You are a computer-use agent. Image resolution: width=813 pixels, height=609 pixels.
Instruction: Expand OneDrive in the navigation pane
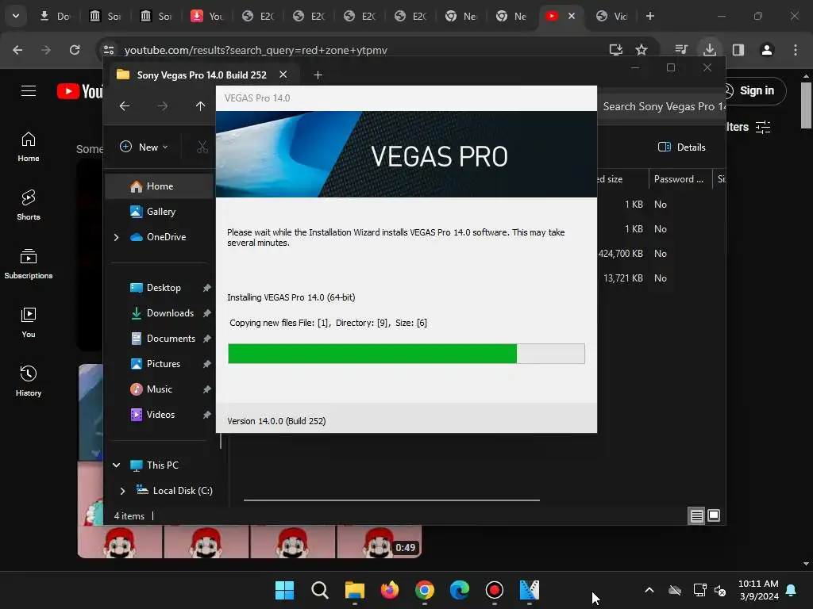pos(116,237)
